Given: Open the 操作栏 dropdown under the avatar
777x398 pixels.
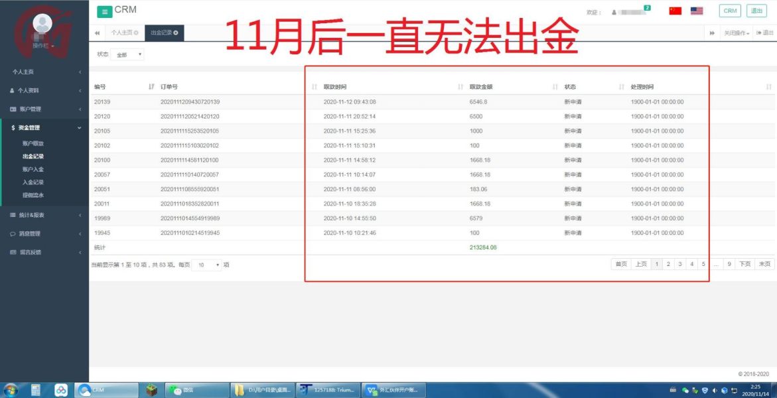Looking at the screenshot, I should point(43,46).
